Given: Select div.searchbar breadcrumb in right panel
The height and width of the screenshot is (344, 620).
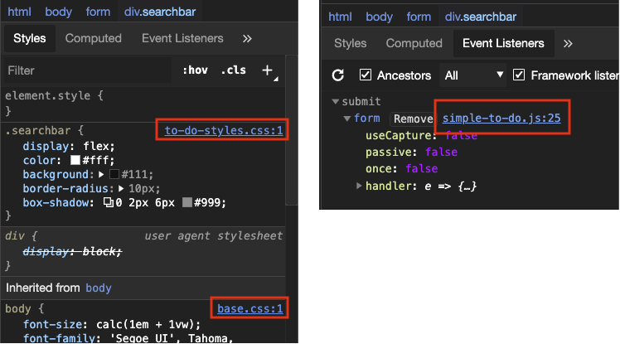Looking at the screenshot, I should (x=481, y=17).
